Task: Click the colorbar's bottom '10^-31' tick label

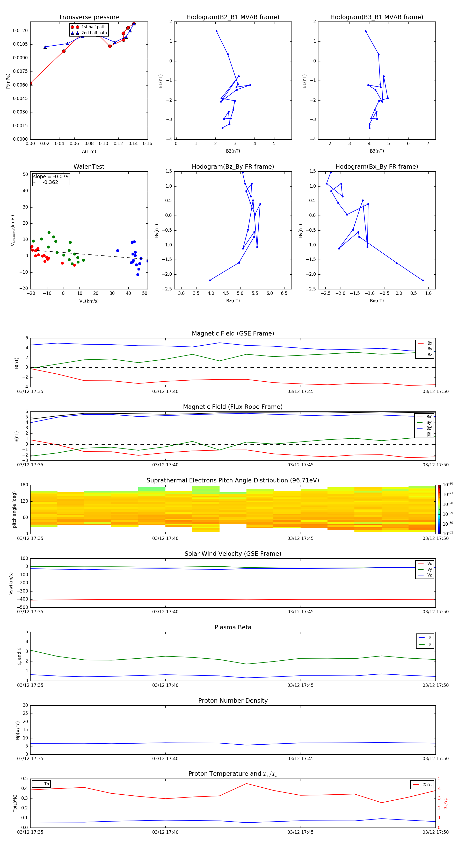Action: coord(448,533)
